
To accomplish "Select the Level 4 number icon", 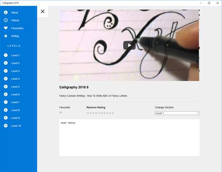I will point(6,79).
